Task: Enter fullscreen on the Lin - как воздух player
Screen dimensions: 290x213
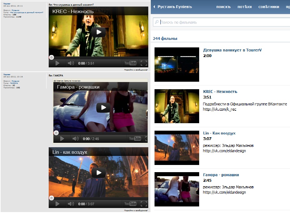Action: pyautogui.click(x=144, y=204)
